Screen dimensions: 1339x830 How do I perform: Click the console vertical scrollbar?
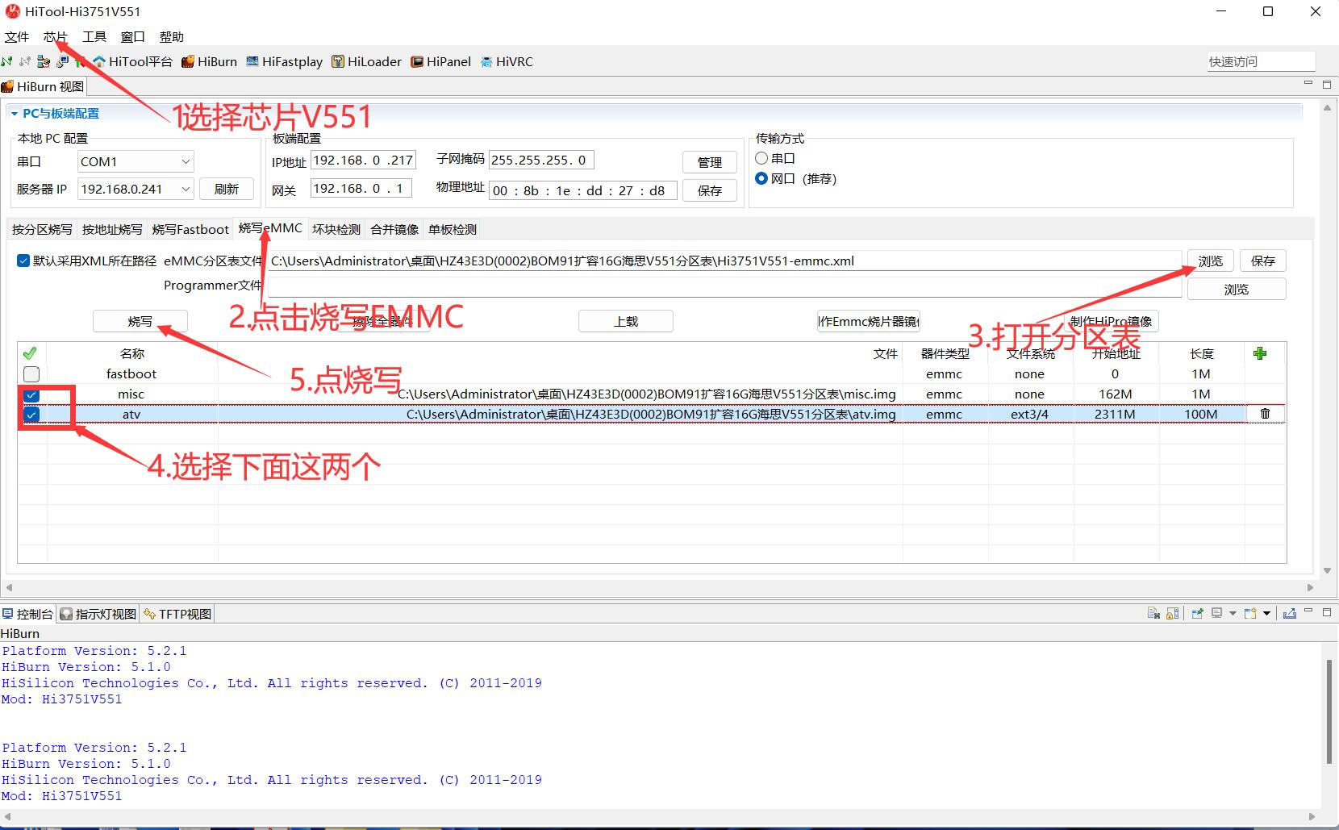pos(1329,710)
